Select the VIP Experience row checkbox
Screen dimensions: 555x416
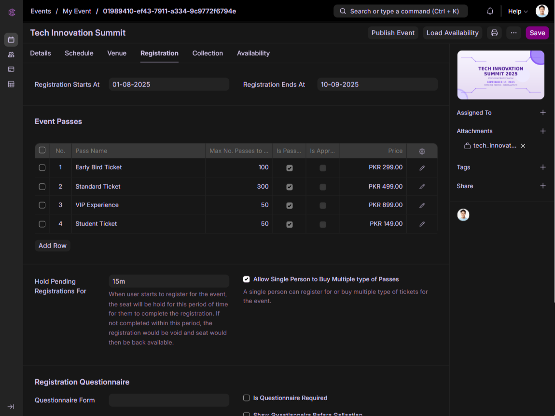click(x=42, y=205)
